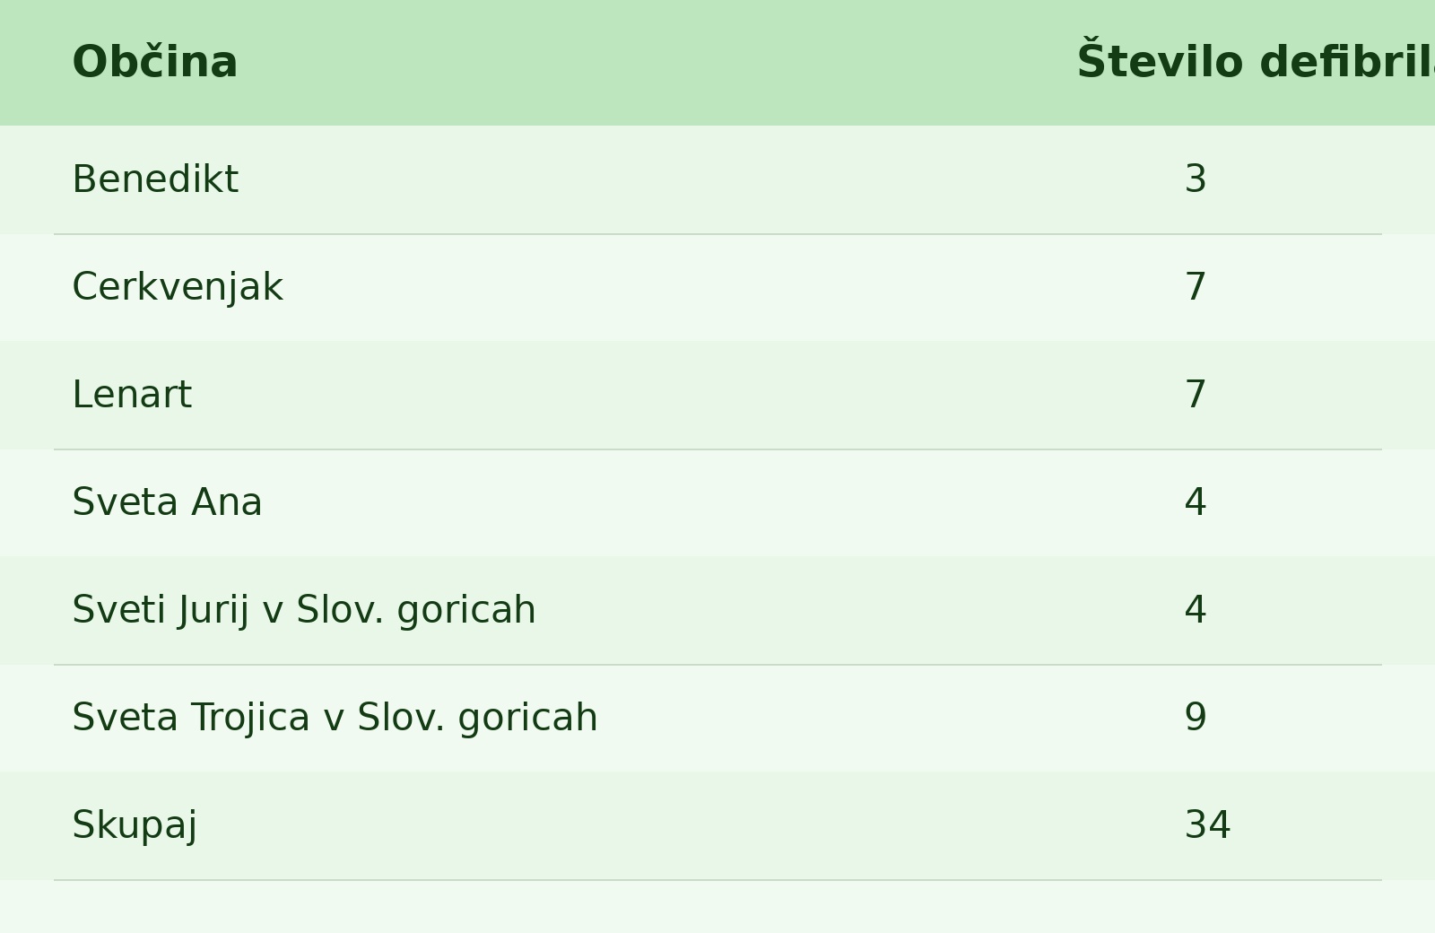This screenshot has height=933, width=1435.
Task: Select the Sveti Jurij v Slov. goricah cell
Action: pyautogui.click(x=304, y=611)
